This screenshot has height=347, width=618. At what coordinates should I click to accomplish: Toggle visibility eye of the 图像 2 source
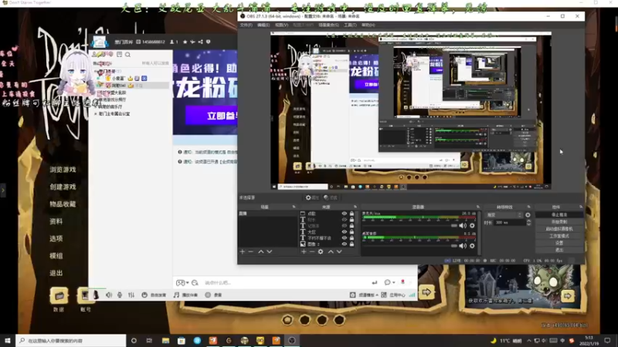pyautogui.click(x=344, y=244)
